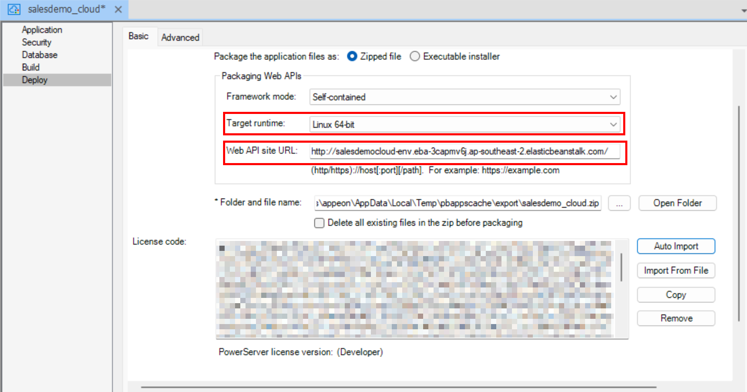Select the Executable installer option
Viewport: 747px width, 392px height.
click(414, 56)
